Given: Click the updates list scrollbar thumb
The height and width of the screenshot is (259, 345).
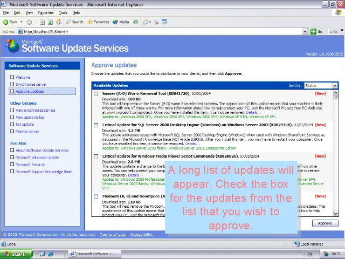Looking at the screenshot, I should coord(335,97).
